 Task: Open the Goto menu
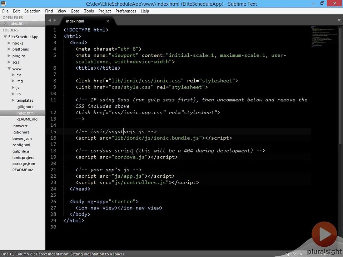click(75, 11)
